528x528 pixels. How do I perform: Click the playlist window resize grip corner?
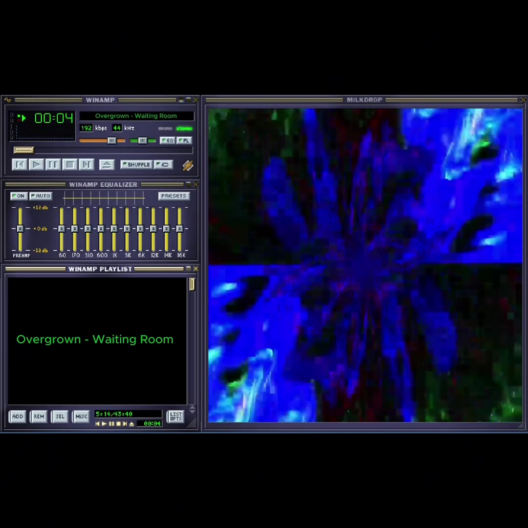tap(192, 423)
